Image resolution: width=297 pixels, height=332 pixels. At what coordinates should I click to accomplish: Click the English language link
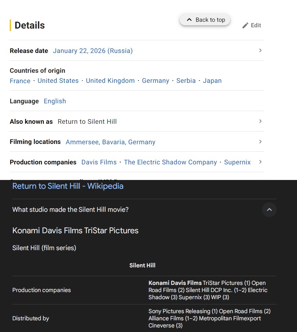point(55,101)
